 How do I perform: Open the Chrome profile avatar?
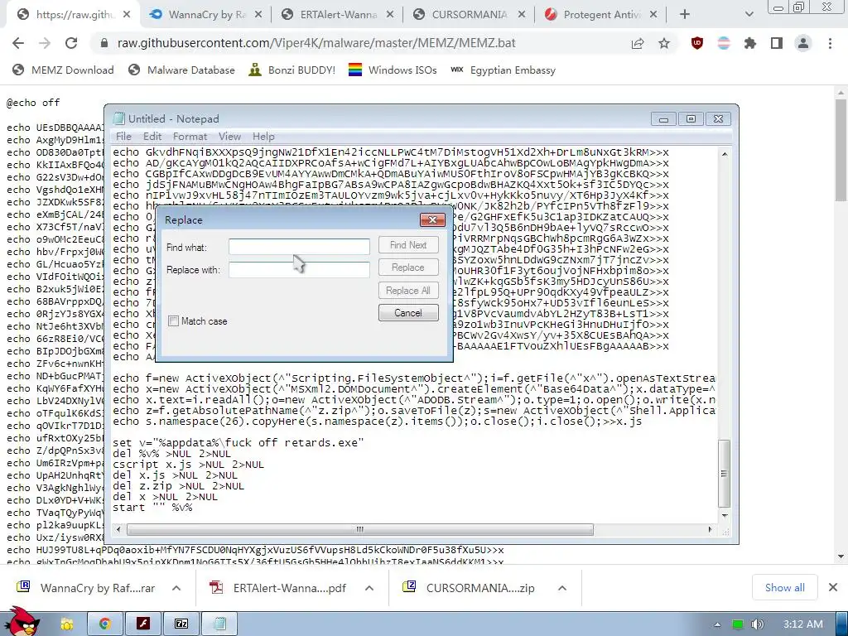[803, 43]
